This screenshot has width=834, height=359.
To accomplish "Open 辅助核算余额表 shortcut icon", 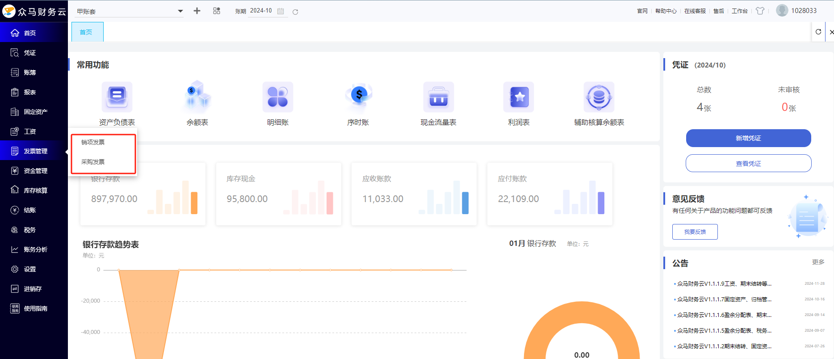I will [599, 97].
